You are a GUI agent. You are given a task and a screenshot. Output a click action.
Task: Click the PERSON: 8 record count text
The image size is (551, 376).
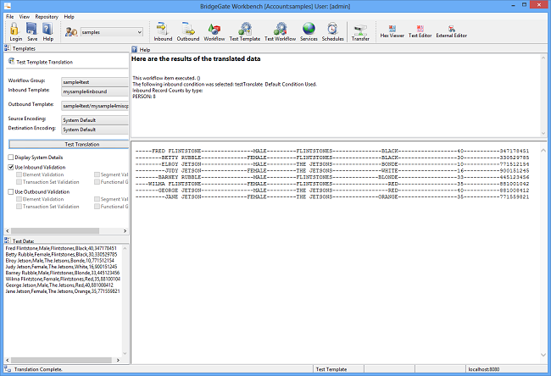point(144,97)
